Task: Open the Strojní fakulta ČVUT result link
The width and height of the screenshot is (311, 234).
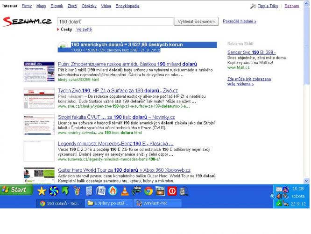Action: click(116, 117)
